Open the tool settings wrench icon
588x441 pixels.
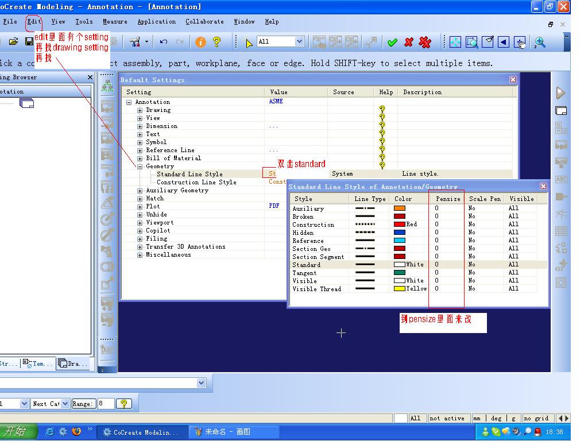pos(134,42)
